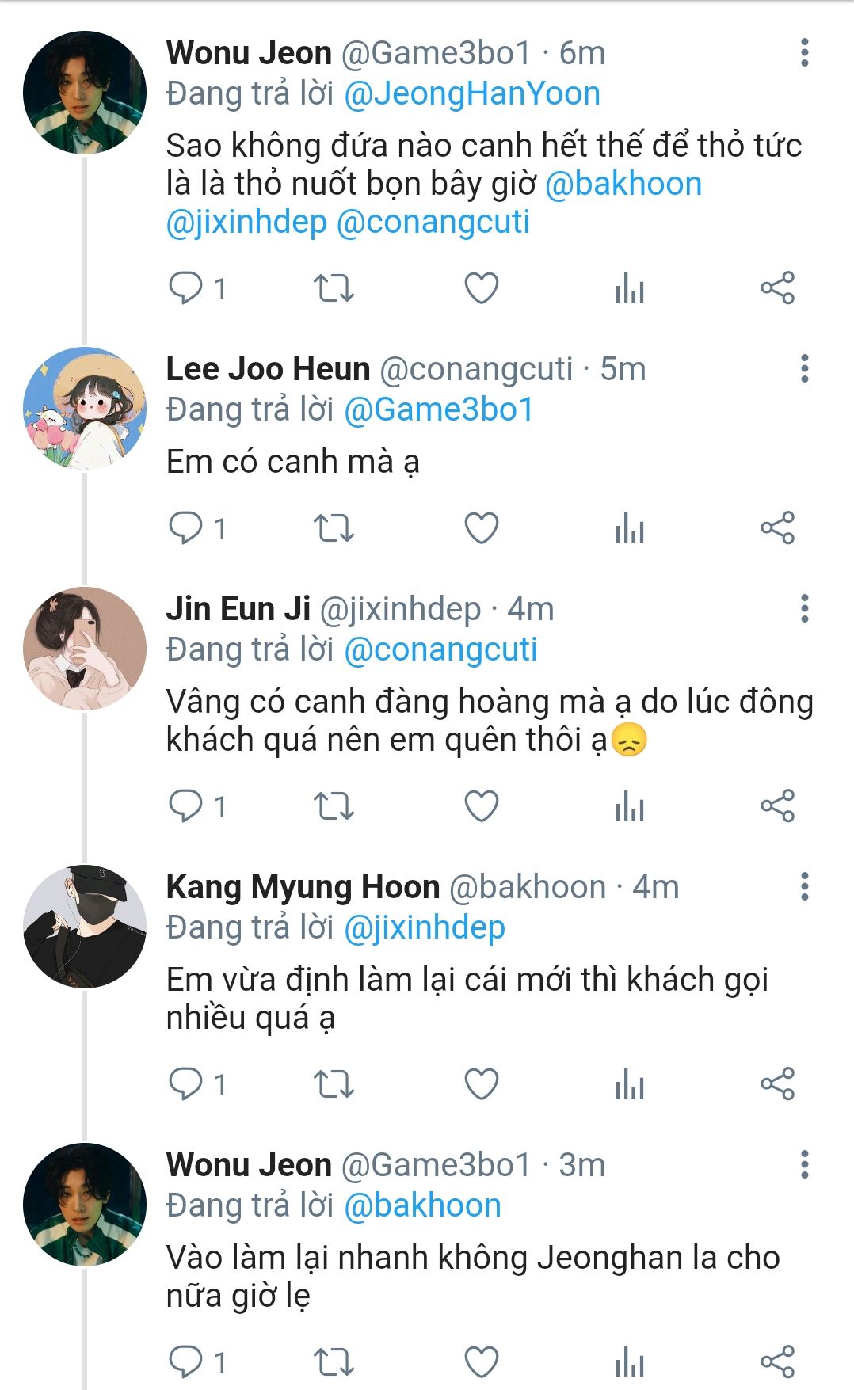Open Kang Myung Hoon's avatar
The height and width of the screenshot is (1390, 854).
(85, 926)
